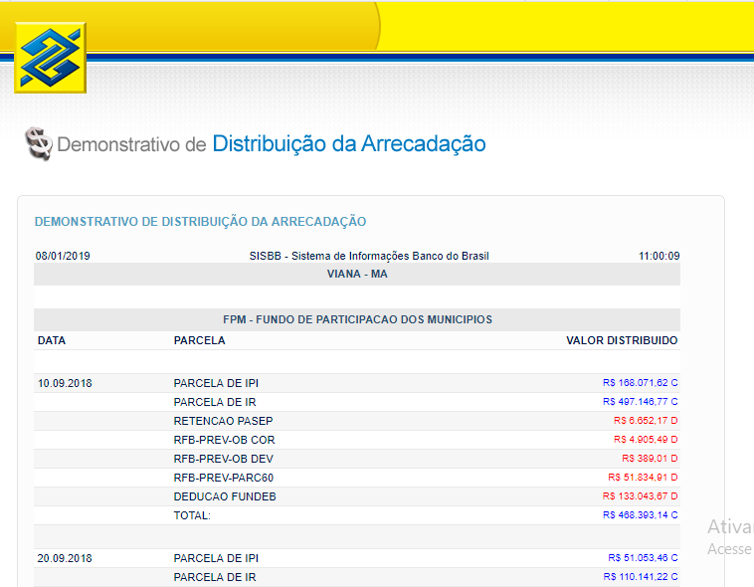Click the Banco do Brasil logo
The image size is (754, 587).
pos(50,58)
